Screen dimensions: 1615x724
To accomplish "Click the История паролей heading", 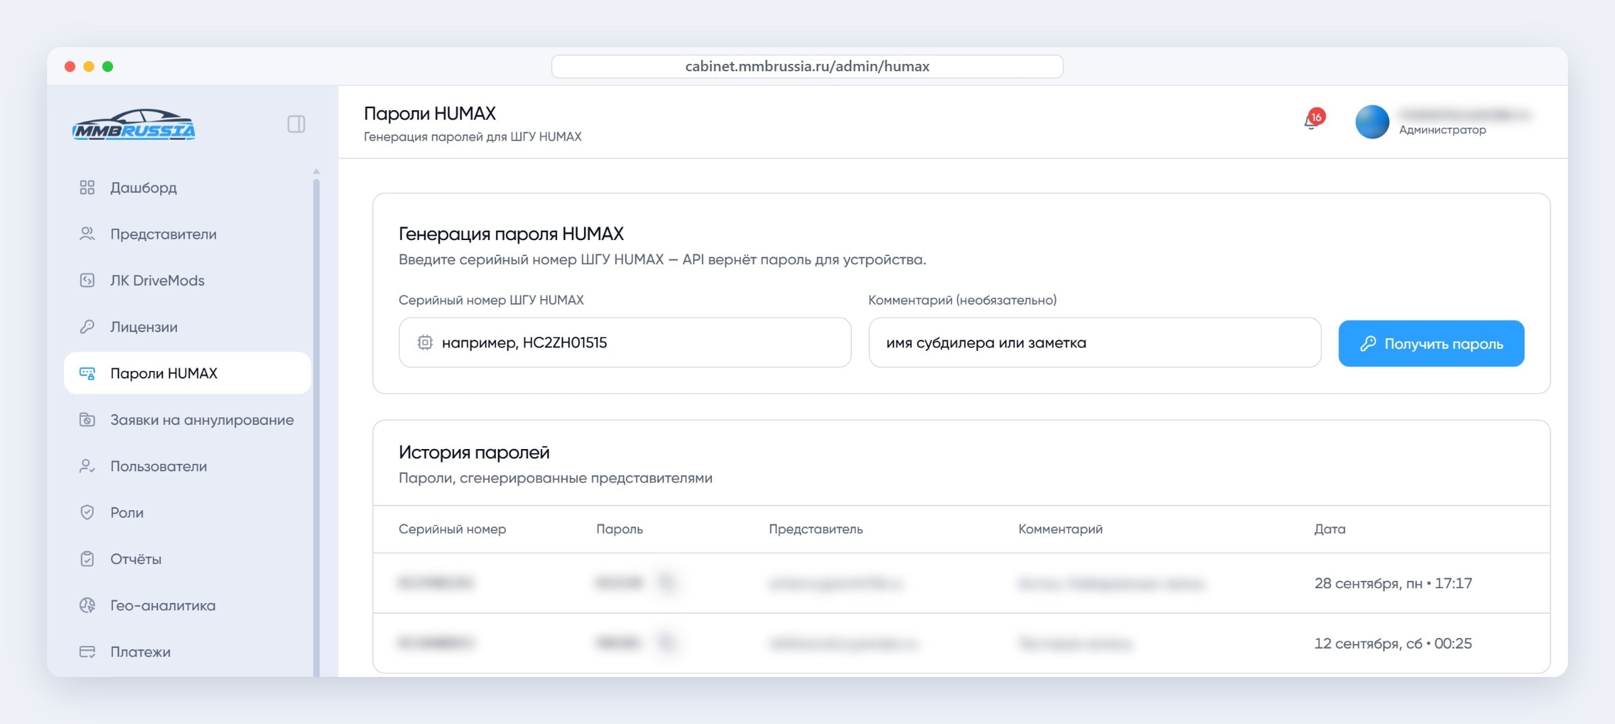I will tap(474, 452).
